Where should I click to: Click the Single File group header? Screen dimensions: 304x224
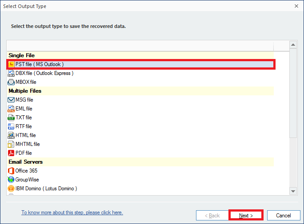coord(140,55)
